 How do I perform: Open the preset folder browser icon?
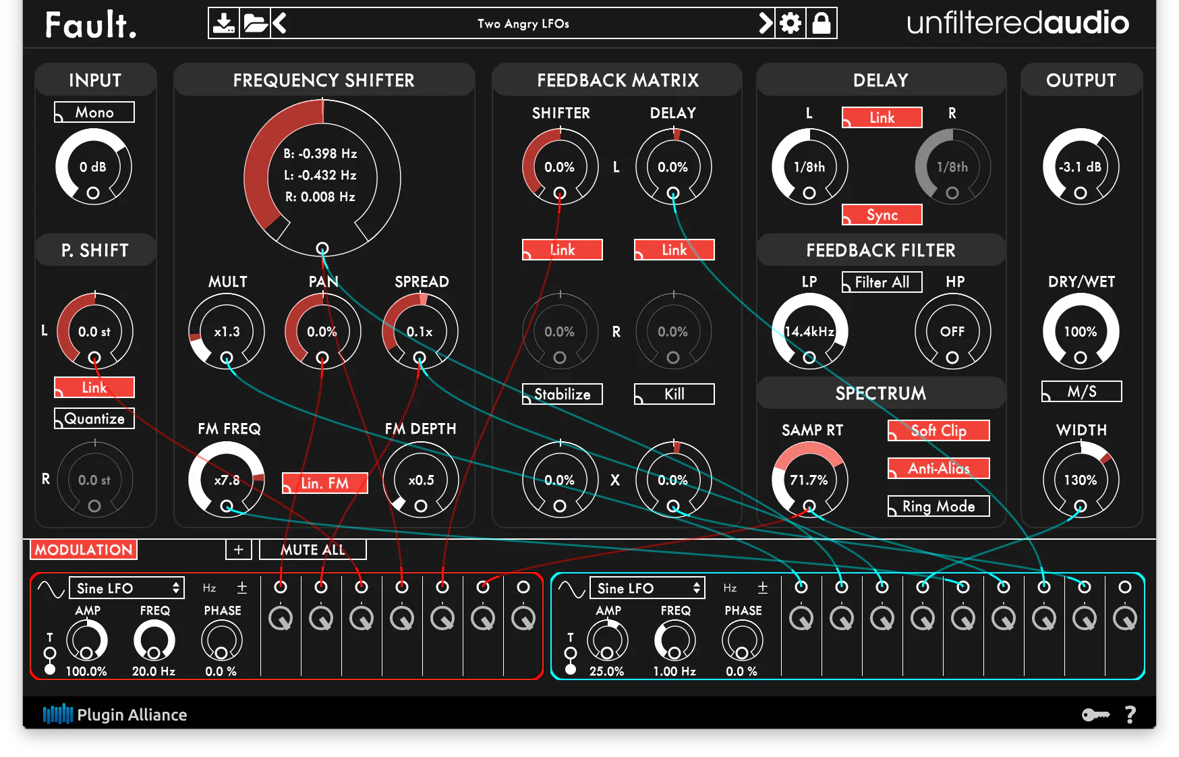[x=254, y=22]
